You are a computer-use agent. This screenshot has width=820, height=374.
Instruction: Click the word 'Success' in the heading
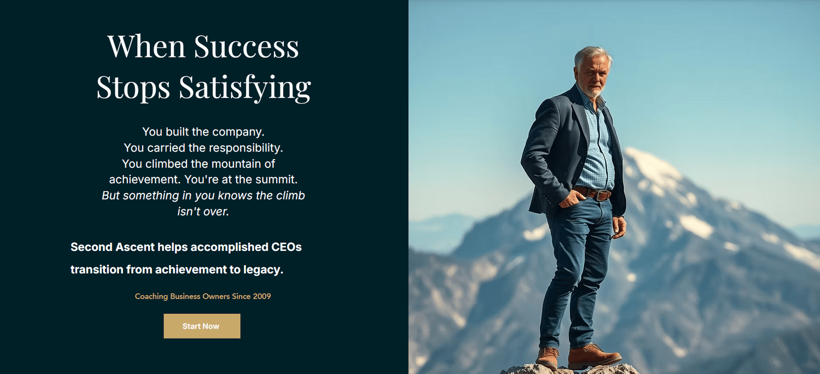pos(247,46)
